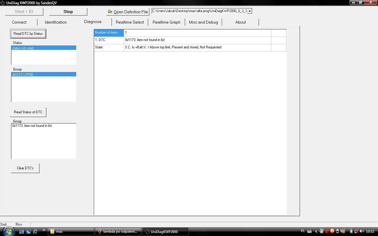
Task: Select 'All DTC's FF00' group item
Action: (44, 74)
